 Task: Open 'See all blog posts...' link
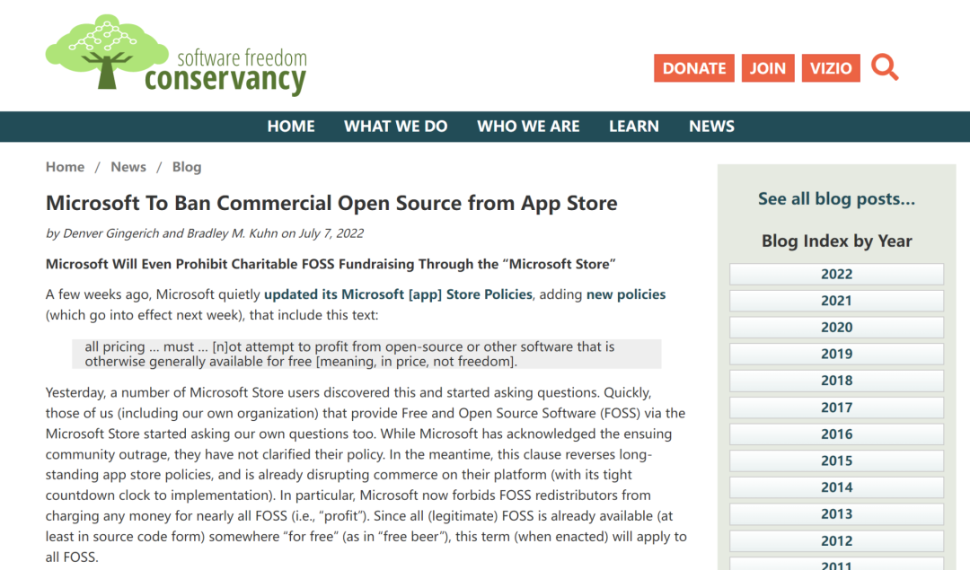[x=836, y=198]
